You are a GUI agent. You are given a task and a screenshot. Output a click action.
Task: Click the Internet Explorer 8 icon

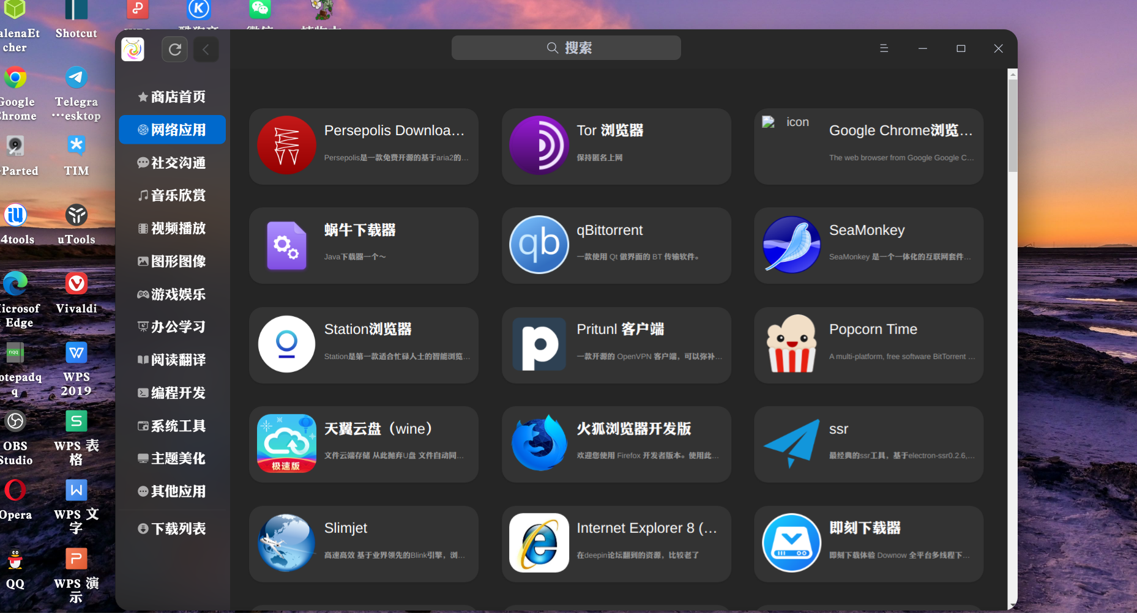click(x=539, y=543)
